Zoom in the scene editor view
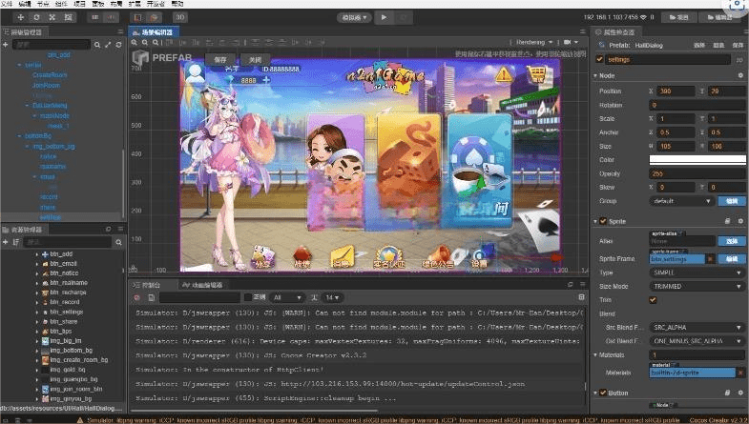749x424 pixels. (134, 43)
